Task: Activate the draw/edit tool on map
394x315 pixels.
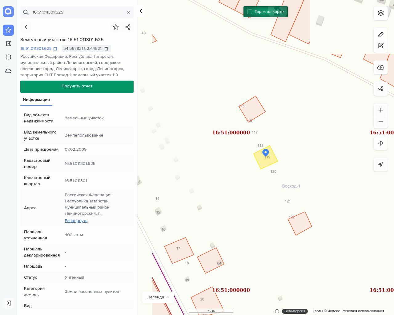Action: click(x=381, y=46)
